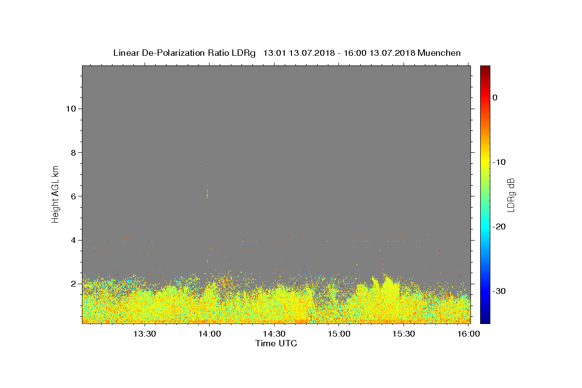
Task: Click the 13:30 time tick label
Action: tap(145, 334)
